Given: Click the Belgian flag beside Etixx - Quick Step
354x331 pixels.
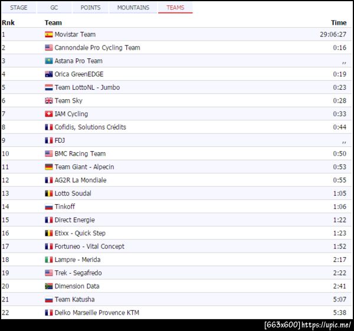Looking at the screenshot, I should point(49,233).
